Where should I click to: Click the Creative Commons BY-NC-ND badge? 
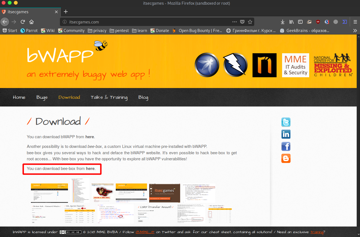pos(70,232)
